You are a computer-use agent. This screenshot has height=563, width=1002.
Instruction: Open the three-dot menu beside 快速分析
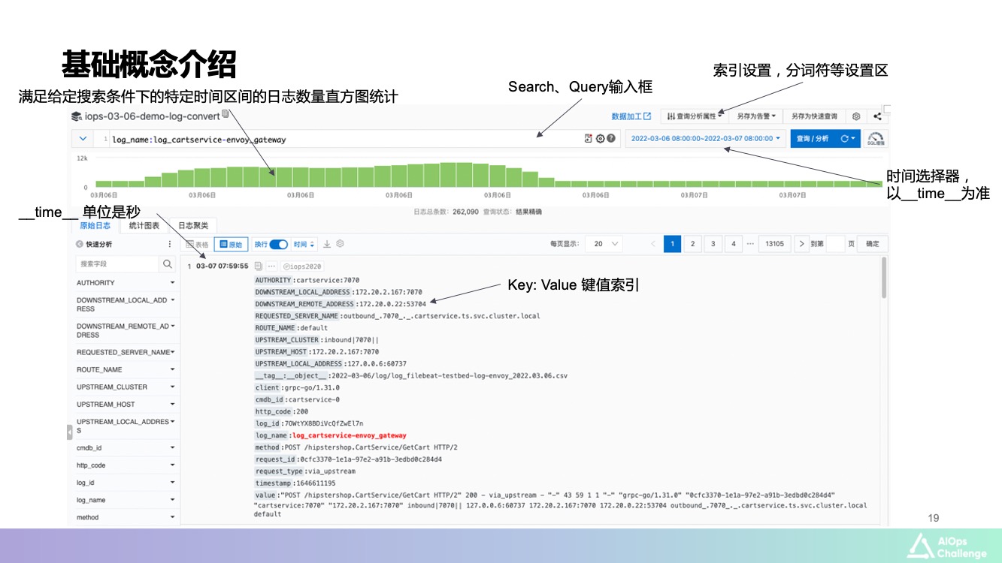click(x=169, y=244)
